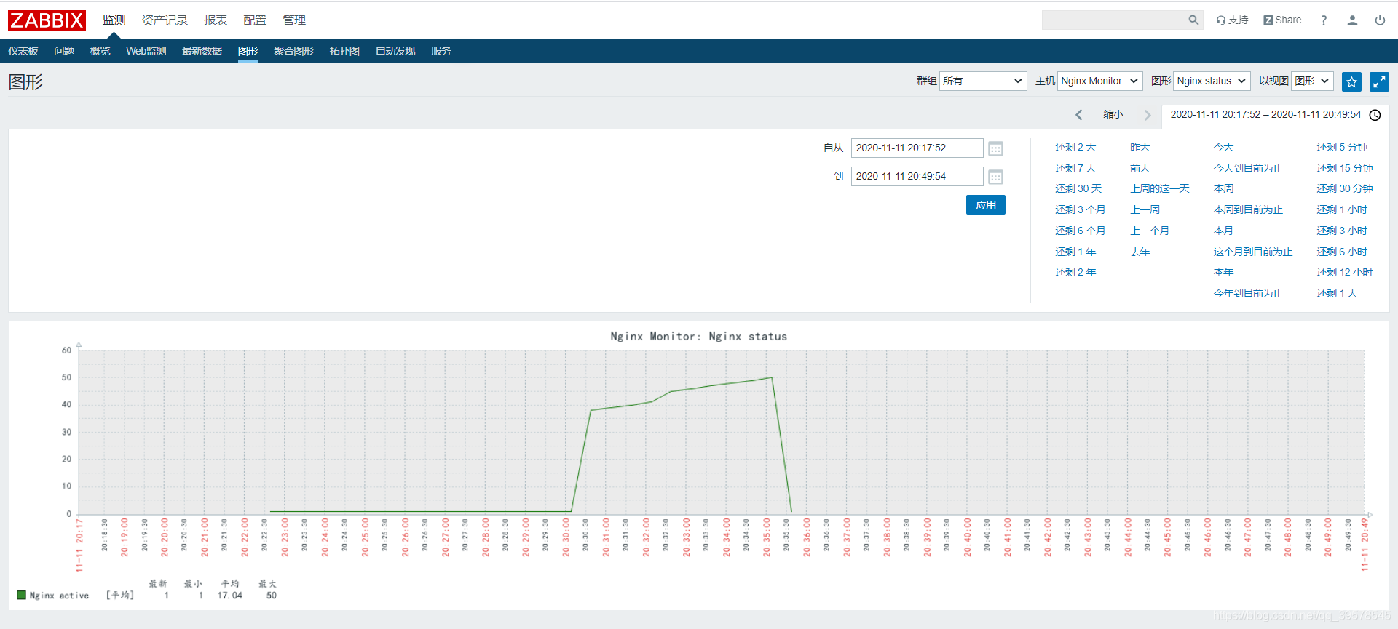Open the user profile icon

pos(1352,20)
